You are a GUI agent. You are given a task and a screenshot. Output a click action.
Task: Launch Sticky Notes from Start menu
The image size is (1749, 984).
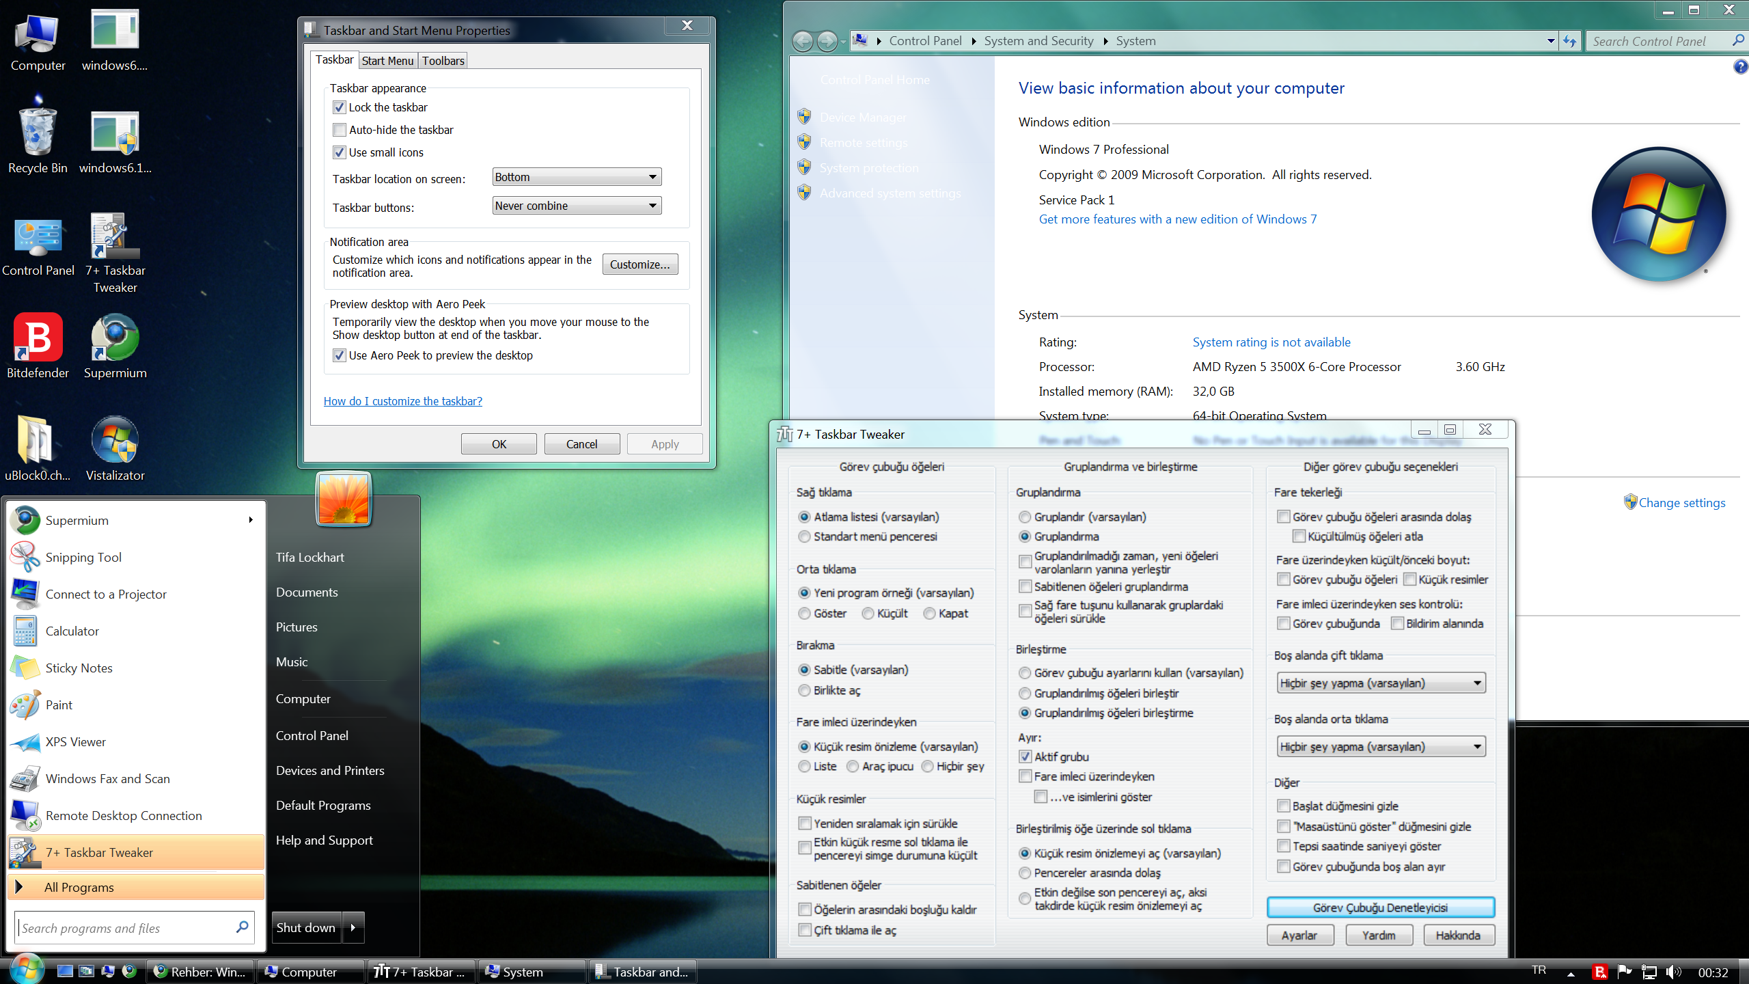click(79, 668)
